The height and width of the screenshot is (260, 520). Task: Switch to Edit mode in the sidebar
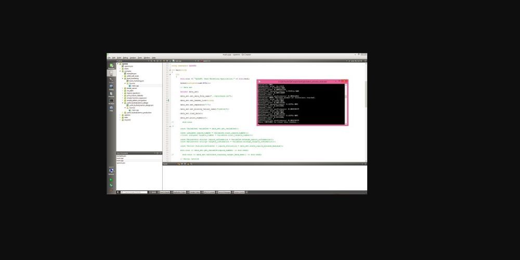[111, 74]
